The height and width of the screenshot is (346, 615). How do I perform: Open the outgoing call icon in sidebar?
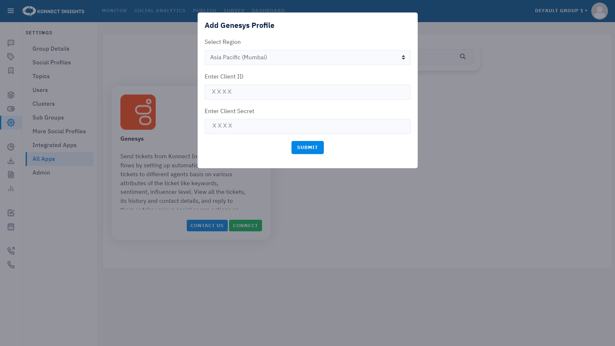(x=11, y=251)
